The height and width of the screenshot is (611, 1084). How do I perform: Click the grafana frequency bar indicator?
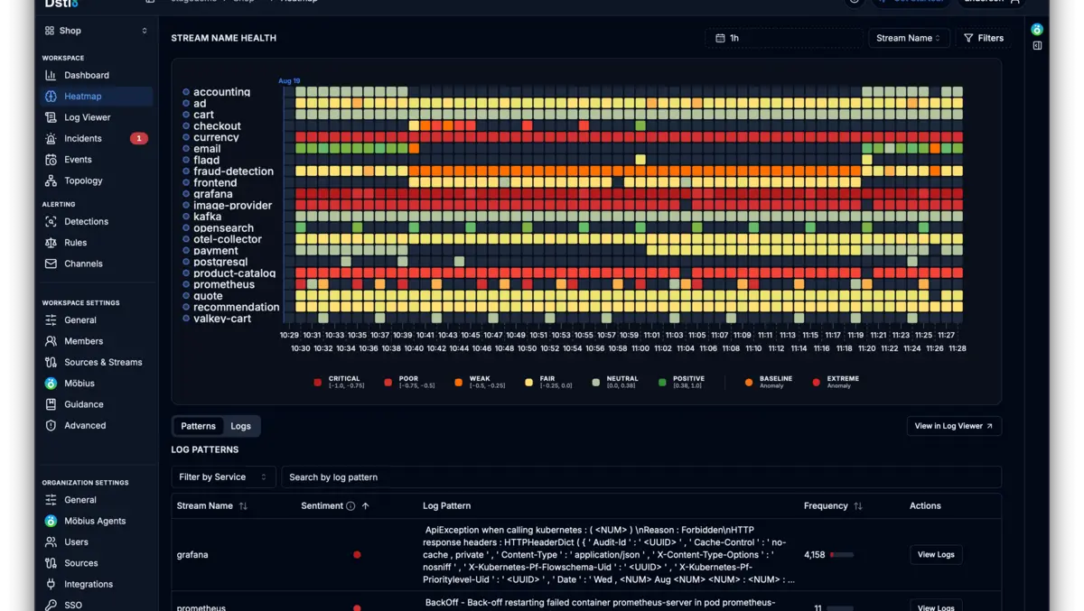click(x=842, y=555)
